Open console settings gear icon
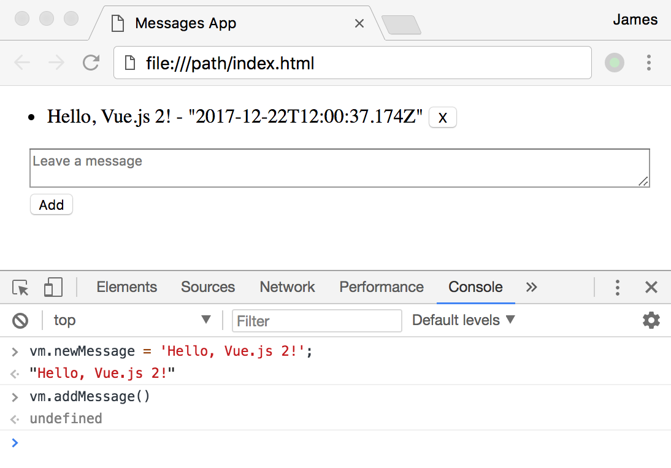This screenshot has width=671, height=468. pyautogui.click(x=651, y=320)
